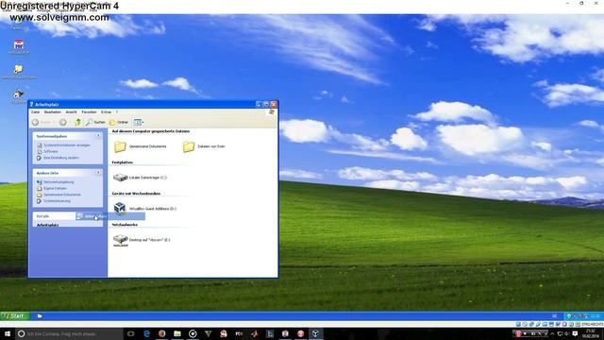Open the yellow folder desktop icon
604x340 pixels.
coord(19,72)
